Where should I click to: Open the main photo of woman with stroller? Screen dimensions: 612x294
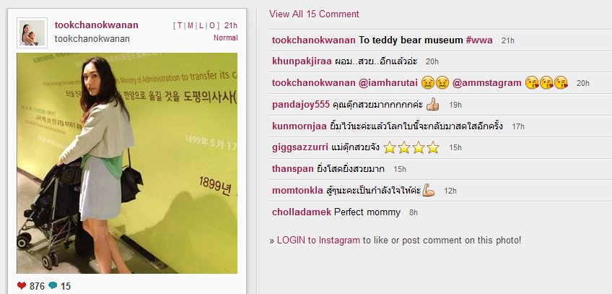pyautogui.click(x=127, y=163)
